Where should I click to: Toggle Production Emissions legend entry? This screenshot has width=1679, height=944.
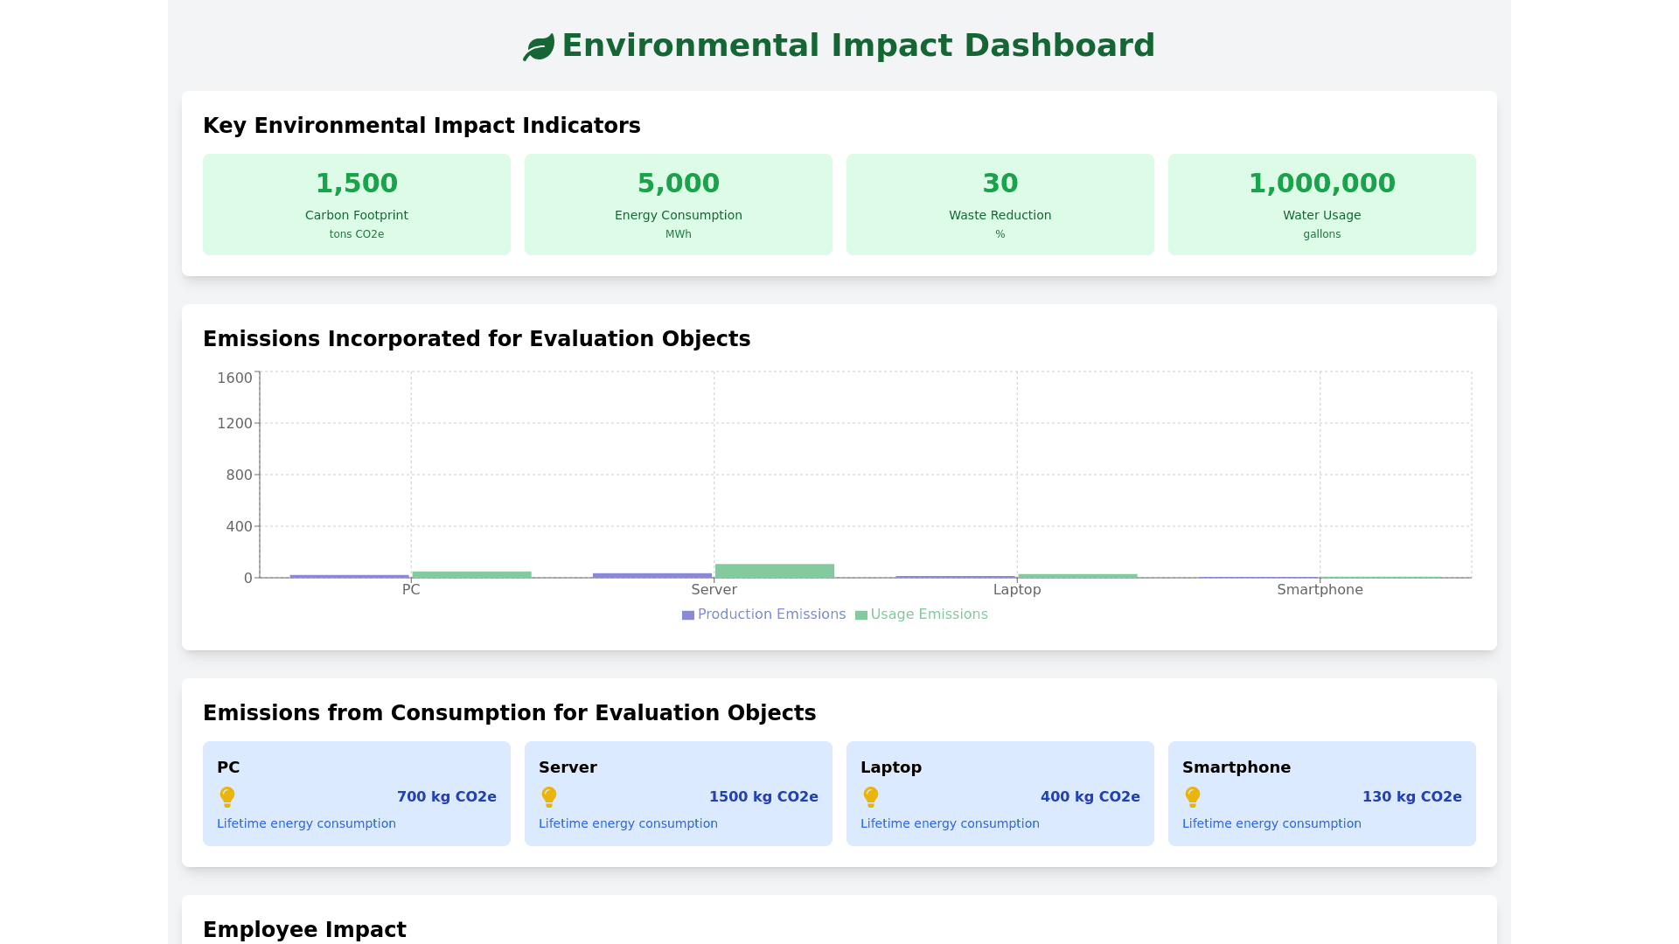(x=771, y=614)
